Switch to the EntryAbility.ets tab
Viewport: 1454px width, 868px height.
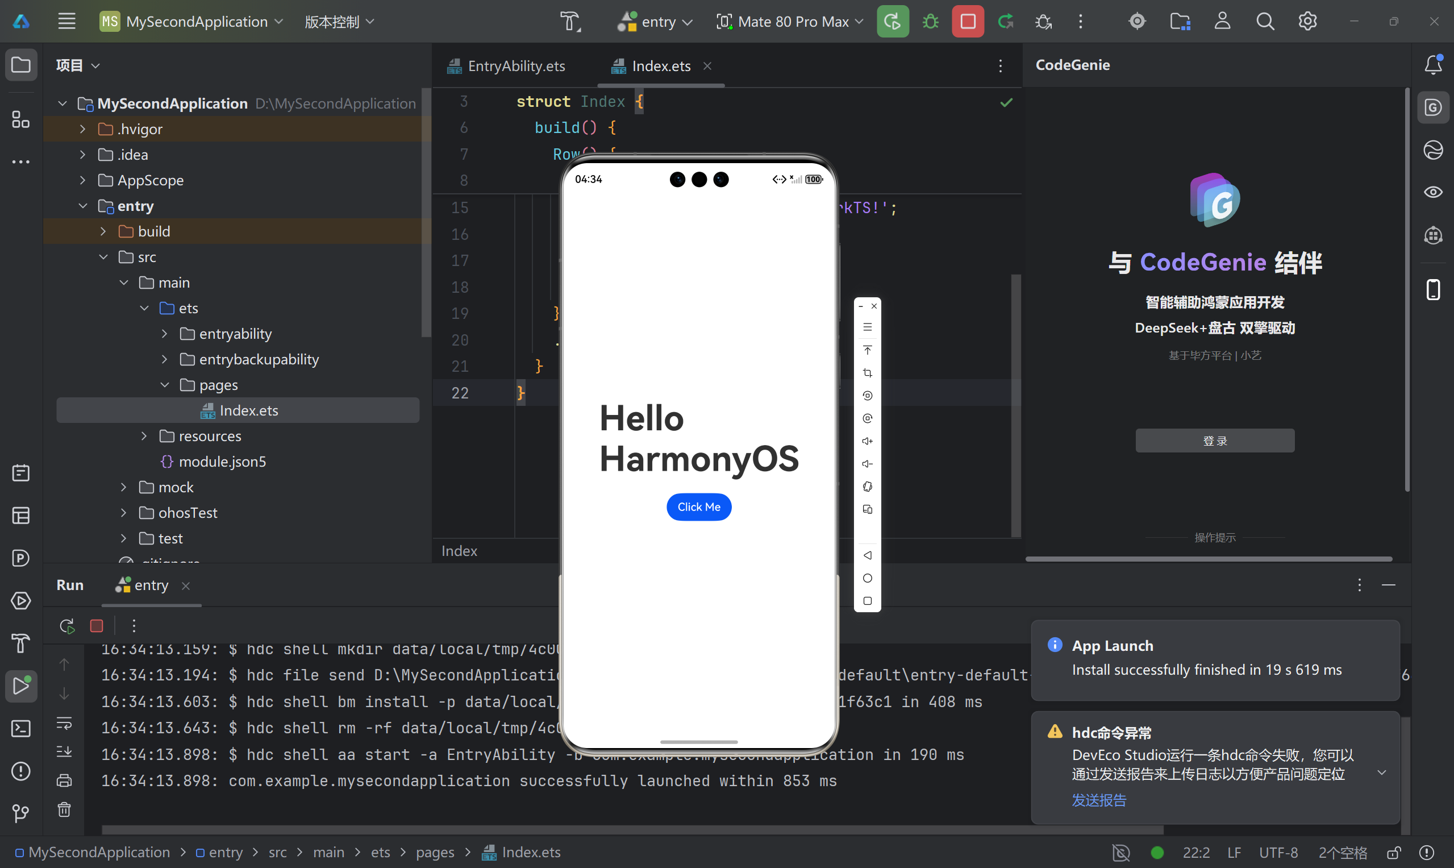click(506, 66)
